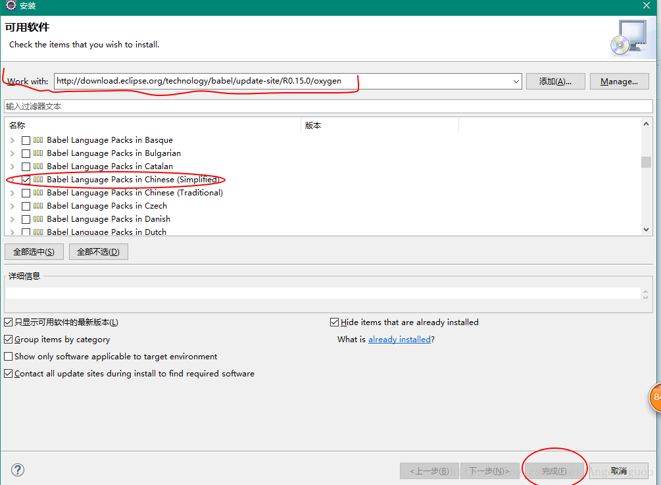Uncheck the Chinese (Simplified) language pack checkbox
This screenshot has width=661, height=485.
pos(26,180)
